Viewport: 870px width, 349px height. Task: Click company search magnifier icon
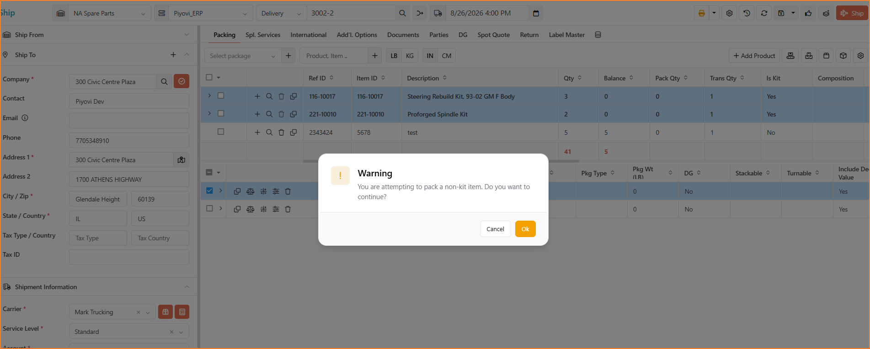[x=164, y=82]
